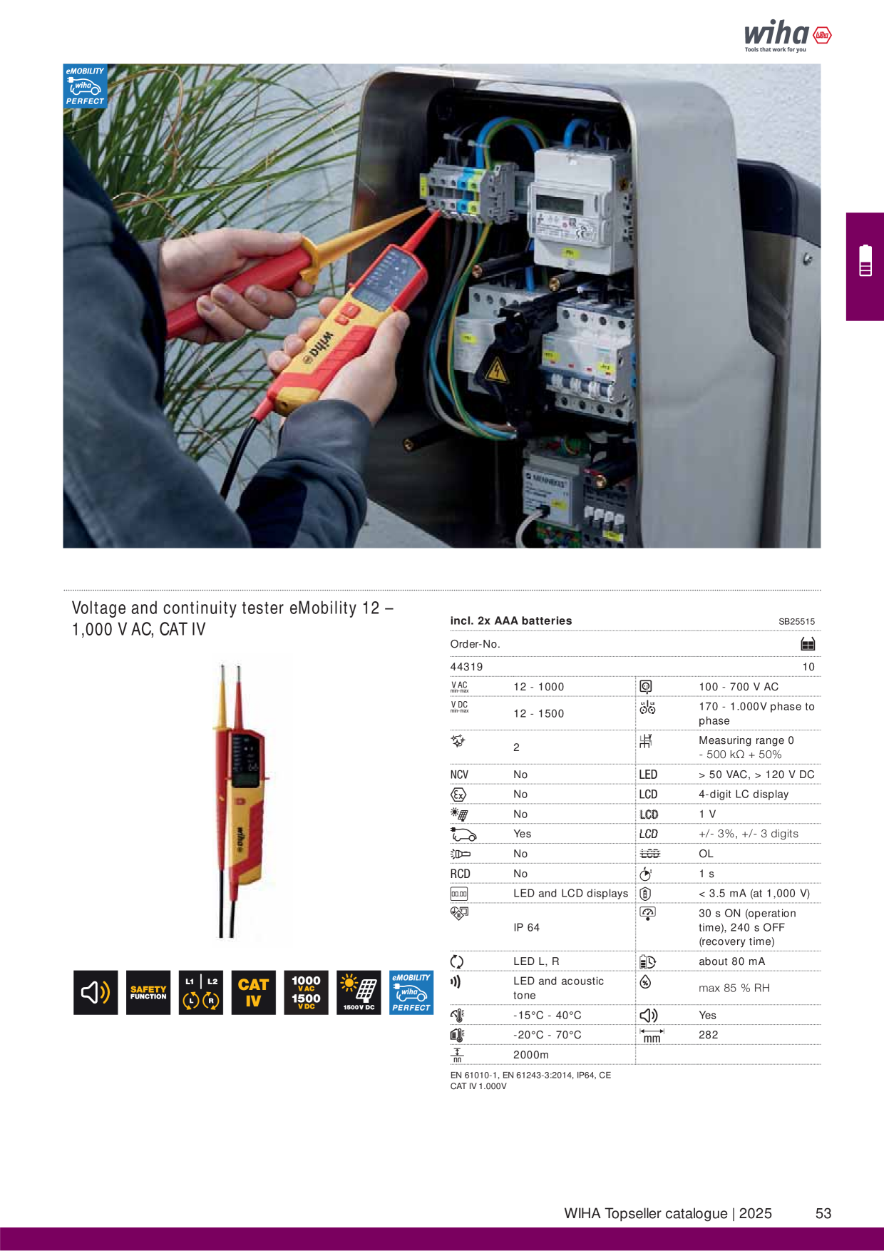Click the value 'about 80 mA'
This screenshot has width=884, height=1251.
click(731, 961)
